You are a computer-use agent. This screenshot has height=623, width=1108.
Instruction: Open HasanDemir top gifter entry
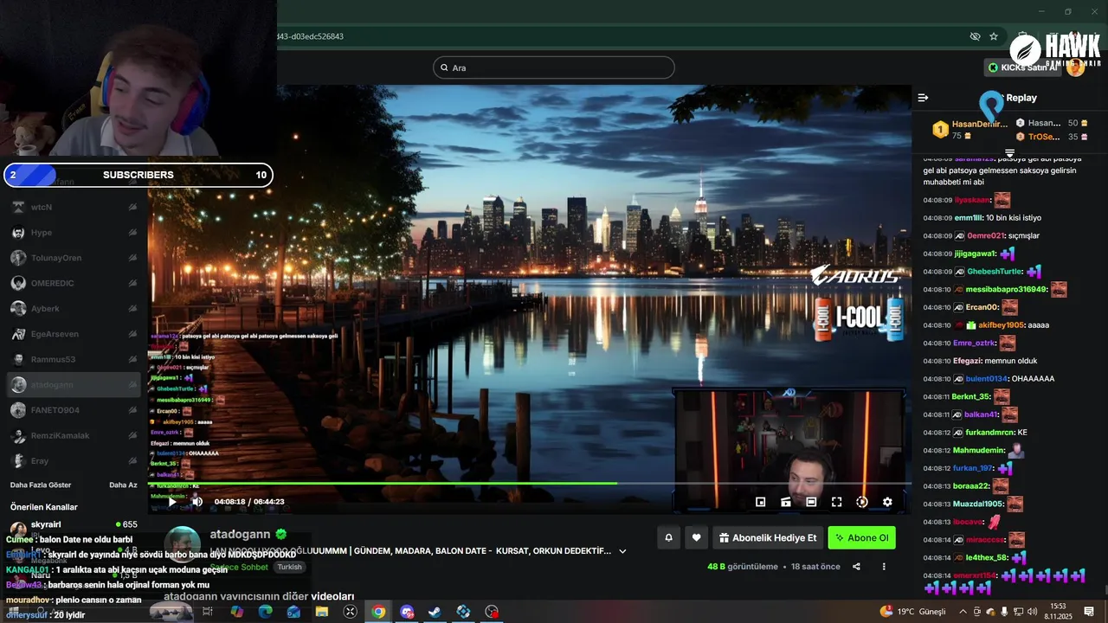[x=969, y=130]
